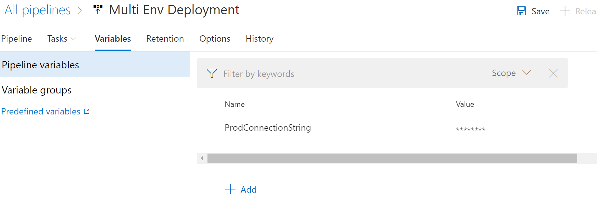Expand the Tasks dropdown chevron
This screenshot has height=206, width=597.
[x=73, y=39]
